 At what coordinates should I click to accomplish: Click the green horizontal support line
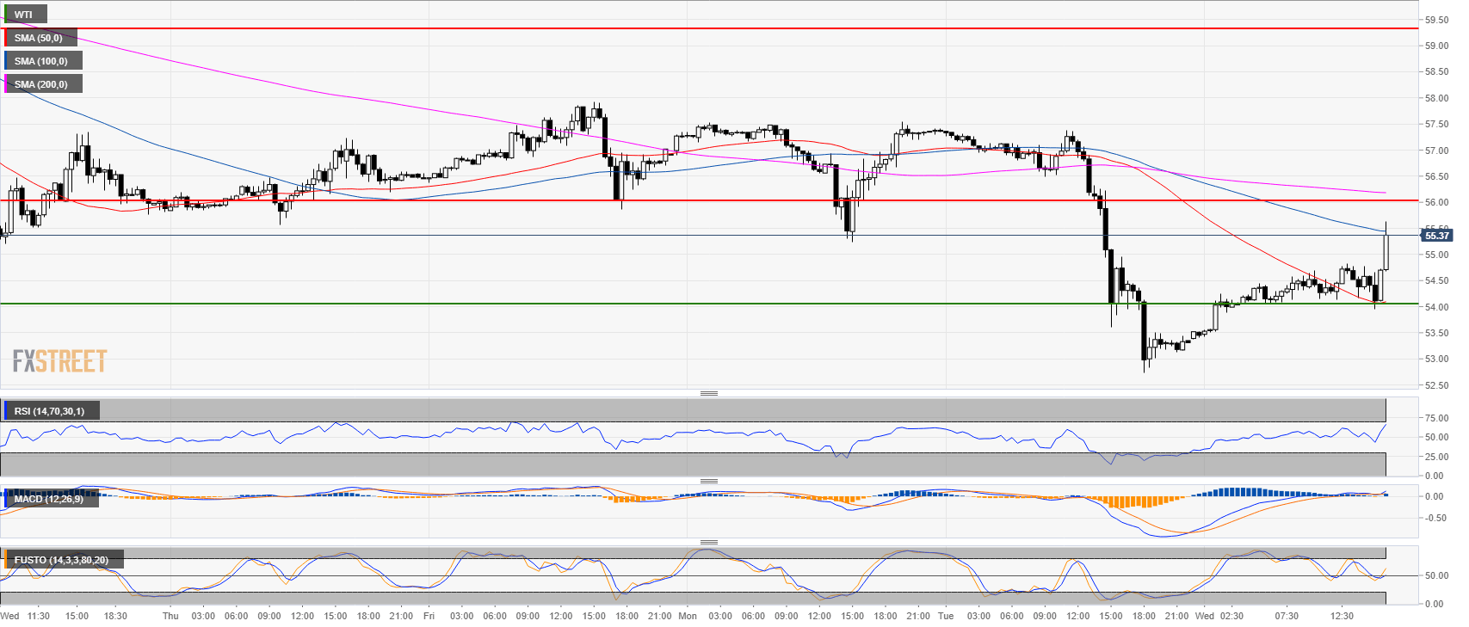(602, 304)
